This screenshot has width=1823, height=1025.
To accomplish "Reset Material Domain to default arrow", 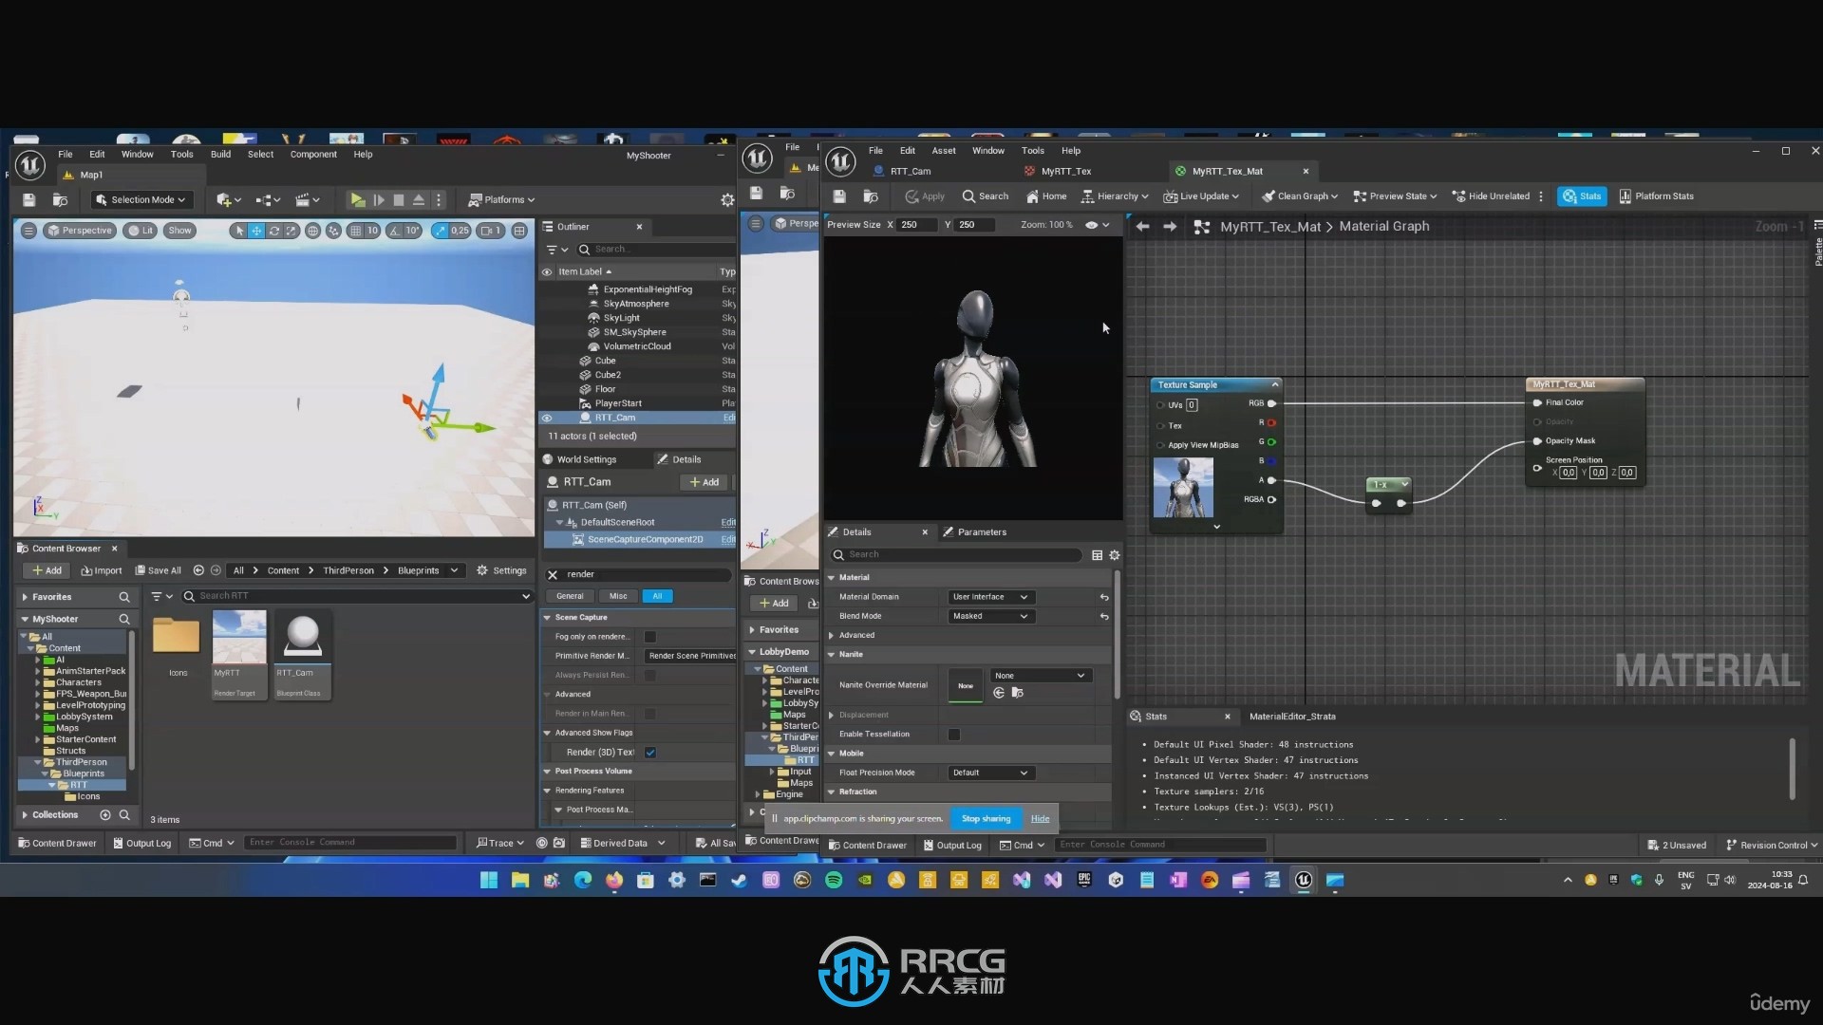I will pyautogui.click(x=1104, y=597).
